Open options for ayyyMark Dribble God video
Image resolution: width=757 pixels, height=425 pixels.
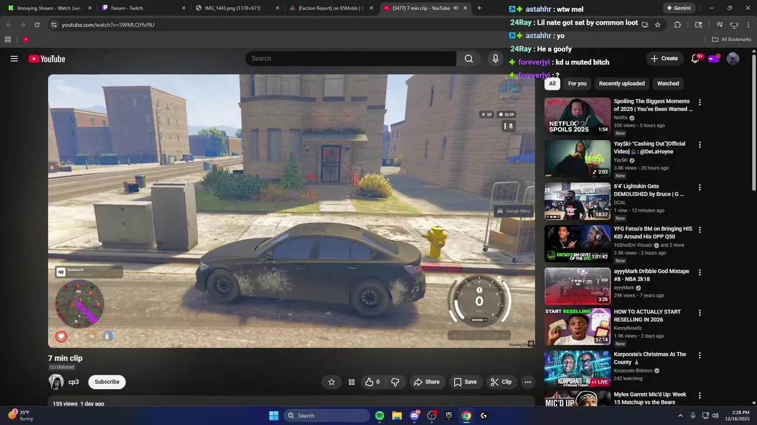[x=700, y=272]
